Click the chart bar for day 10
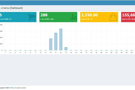The width and height of the screenshot is (135, 90). pyautogui.click(x=51, y=44)
